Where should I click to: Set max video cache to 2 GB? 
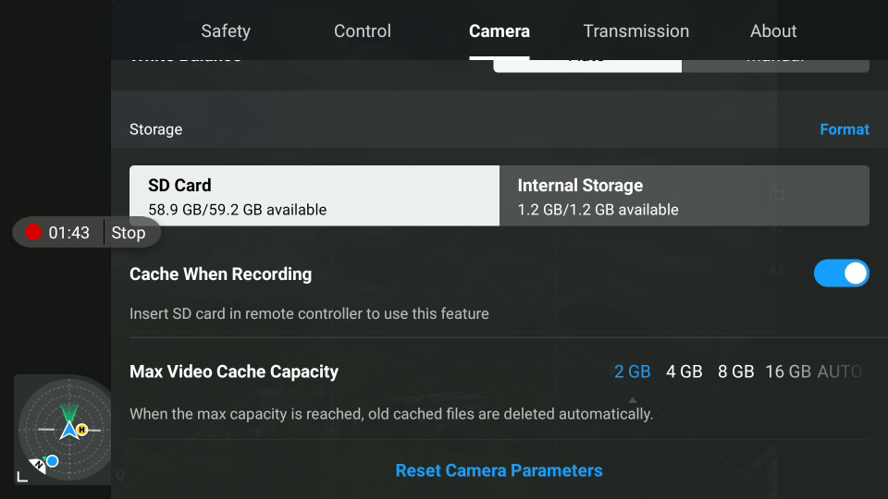click(632, 371)
